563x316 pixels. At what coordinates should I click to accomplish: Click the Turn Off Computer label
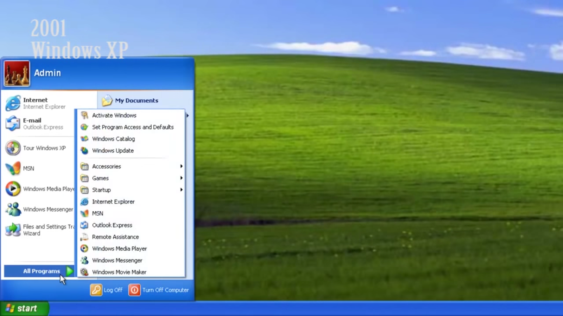point(166,290)
